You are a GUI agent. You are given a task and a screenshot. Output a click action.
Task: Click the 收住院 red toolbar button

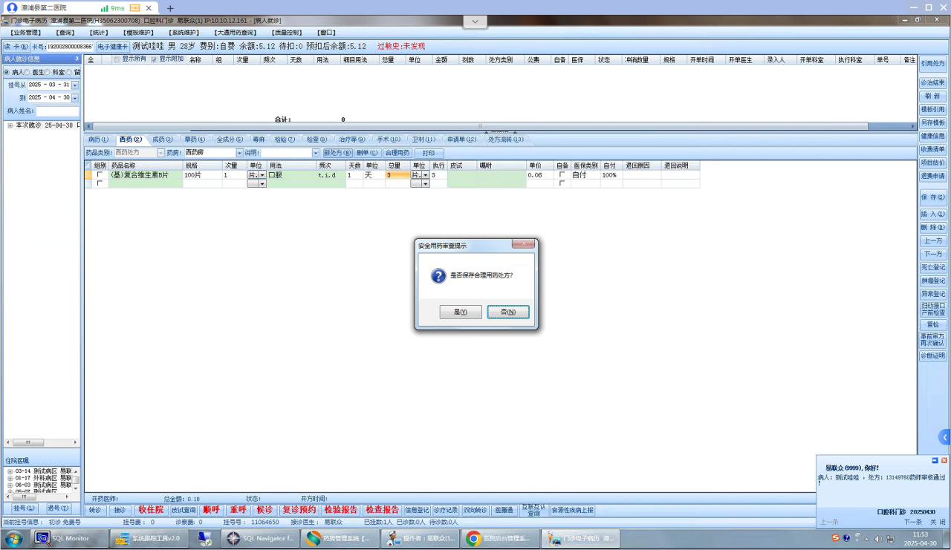point(151,510)
